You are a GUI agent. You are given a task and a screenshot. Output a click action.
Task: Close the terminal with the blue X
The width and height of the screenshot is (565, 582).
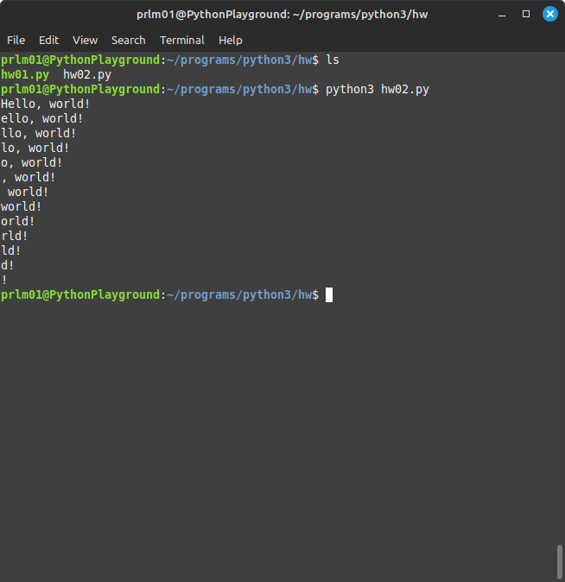coord(550,14)
